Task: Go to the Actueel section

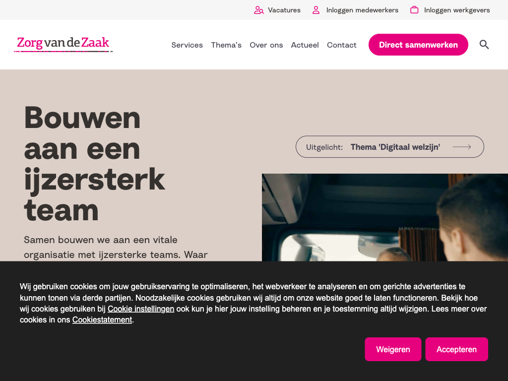Action: (x=305, y=45)
